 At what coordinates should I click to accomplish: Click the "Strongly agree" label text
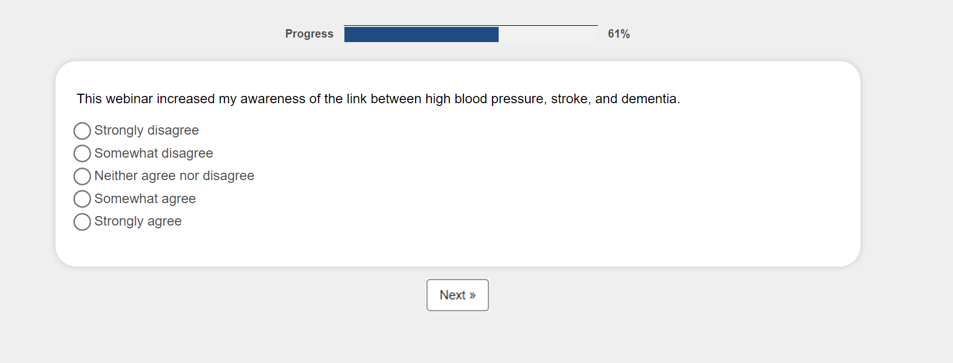[x=138, y=221]
